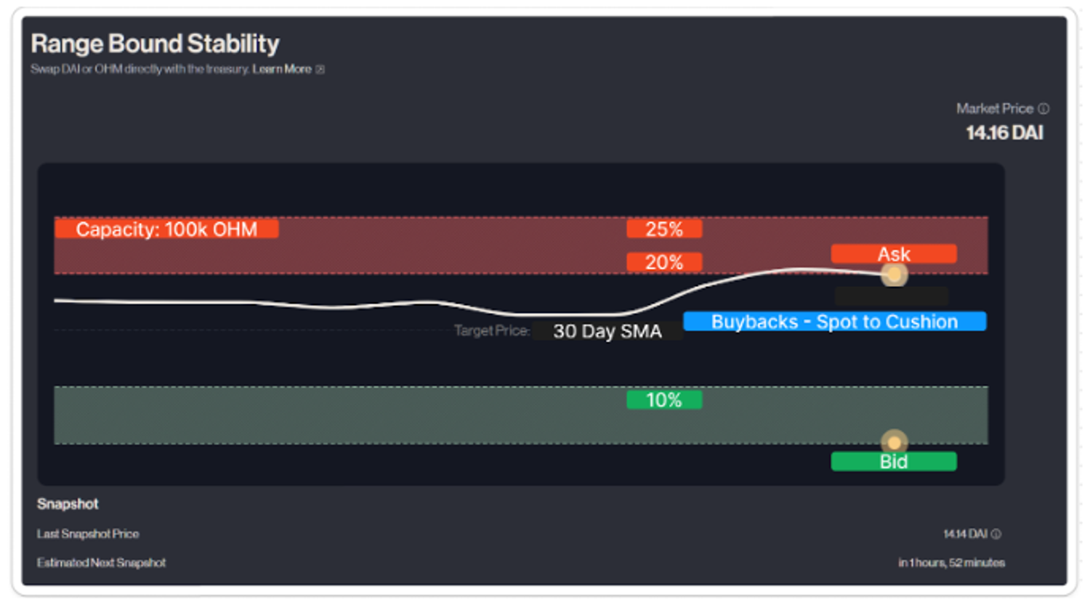Click the Market Price info icon

tap(1043, 109)
